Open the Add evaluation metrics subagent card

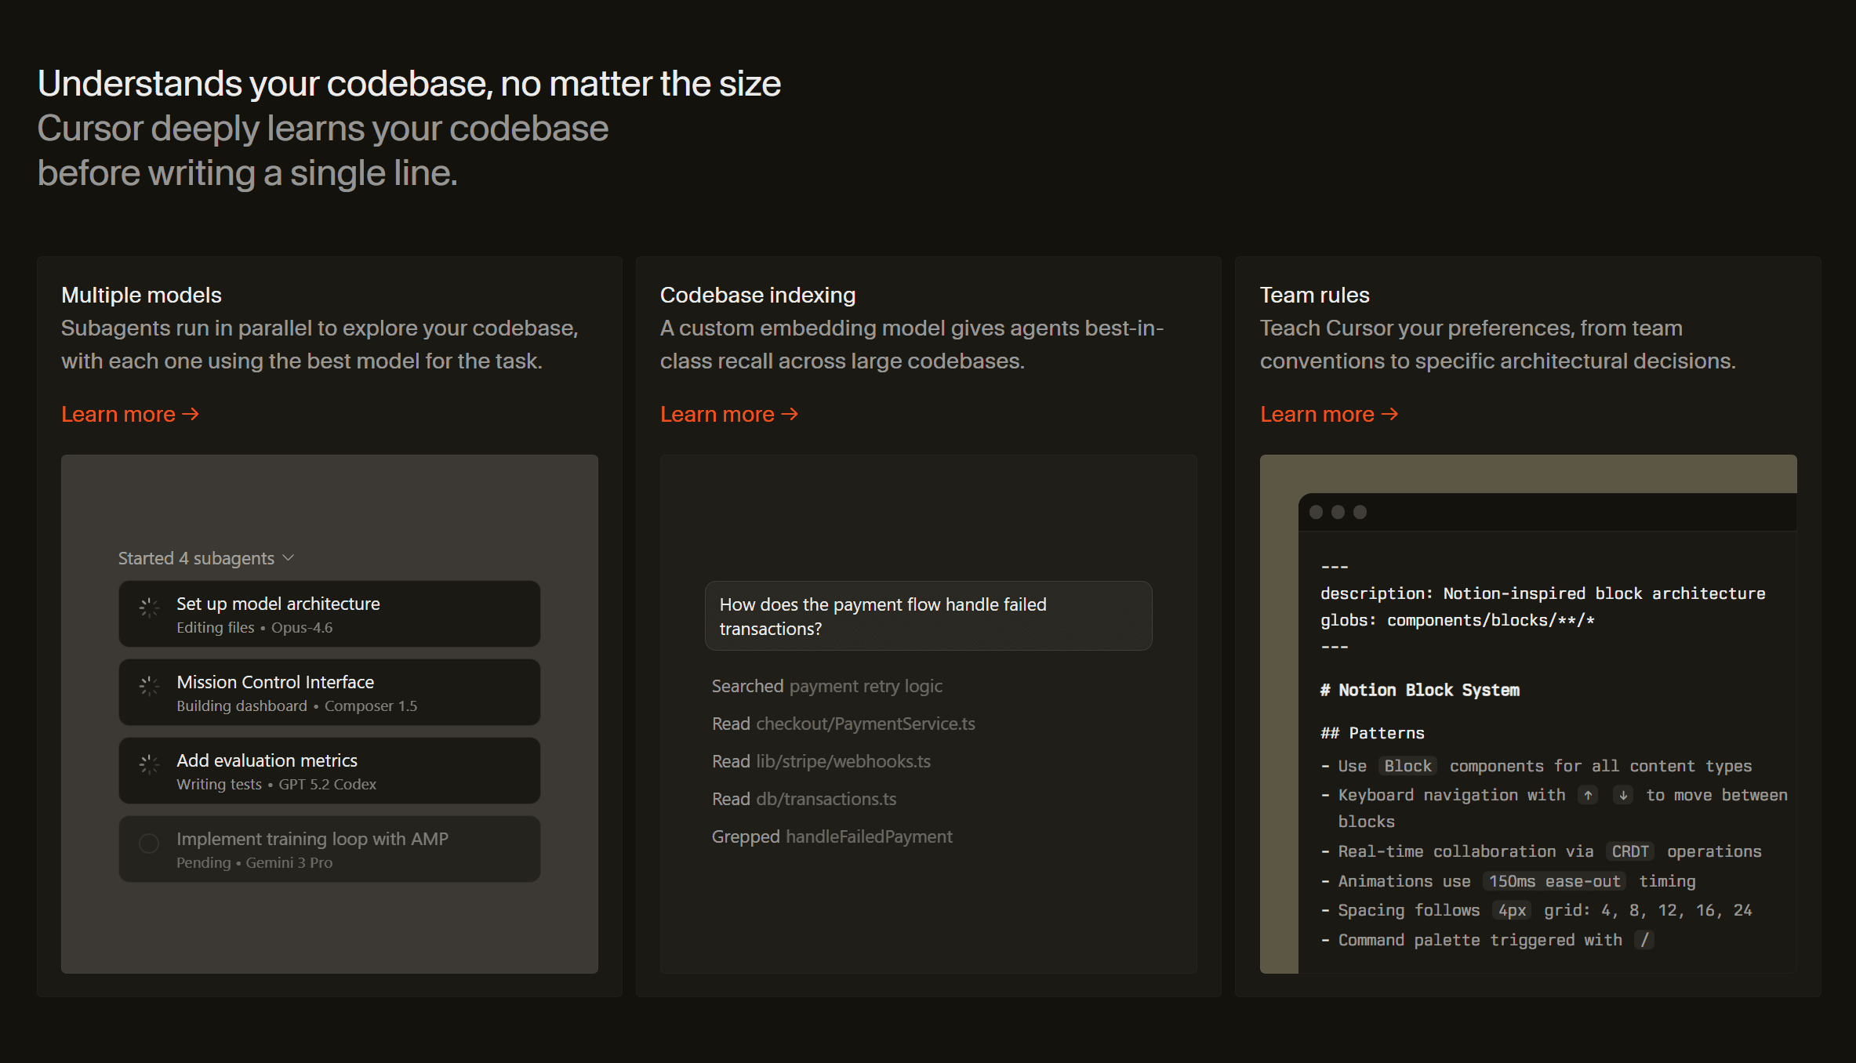pyautogui.click(x=329, y=771)
